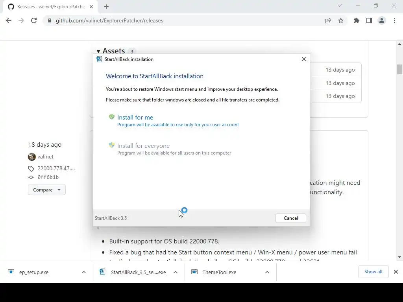Click the Assets heading text

[114, 51]
